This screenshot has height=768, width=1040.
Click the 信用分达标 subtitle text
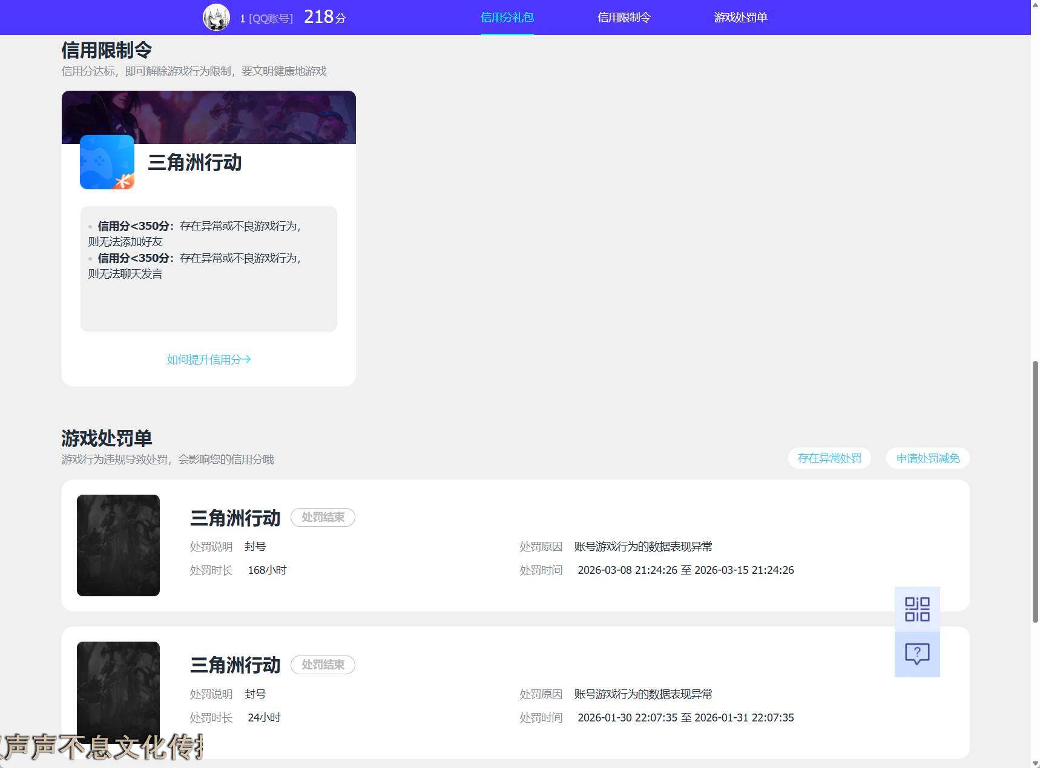tap(194, 71)
